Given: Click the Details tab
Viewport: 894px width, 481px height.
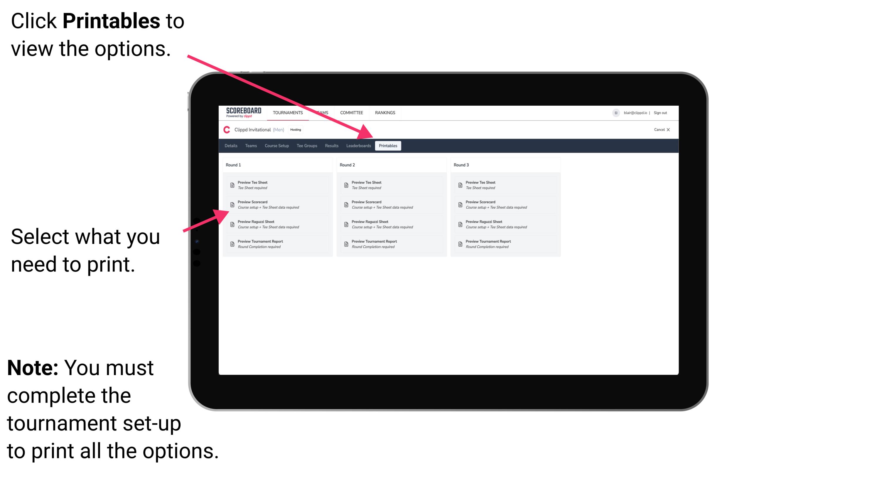Looking at the screenshot, I should coord(232,146).
